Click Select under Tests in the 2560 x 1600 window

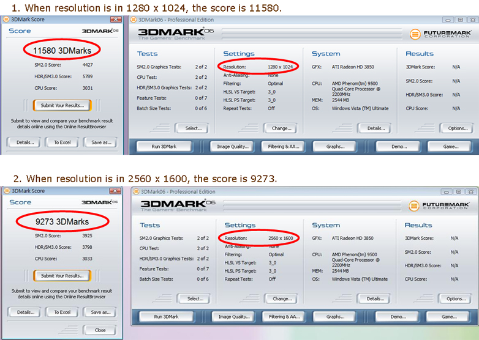coord(195,299)
